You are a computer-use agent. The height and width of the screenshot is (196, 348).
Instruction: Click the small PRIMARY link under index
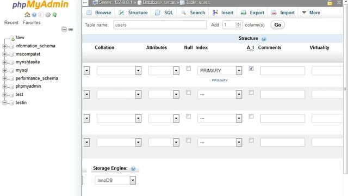[x=220, y=80]
